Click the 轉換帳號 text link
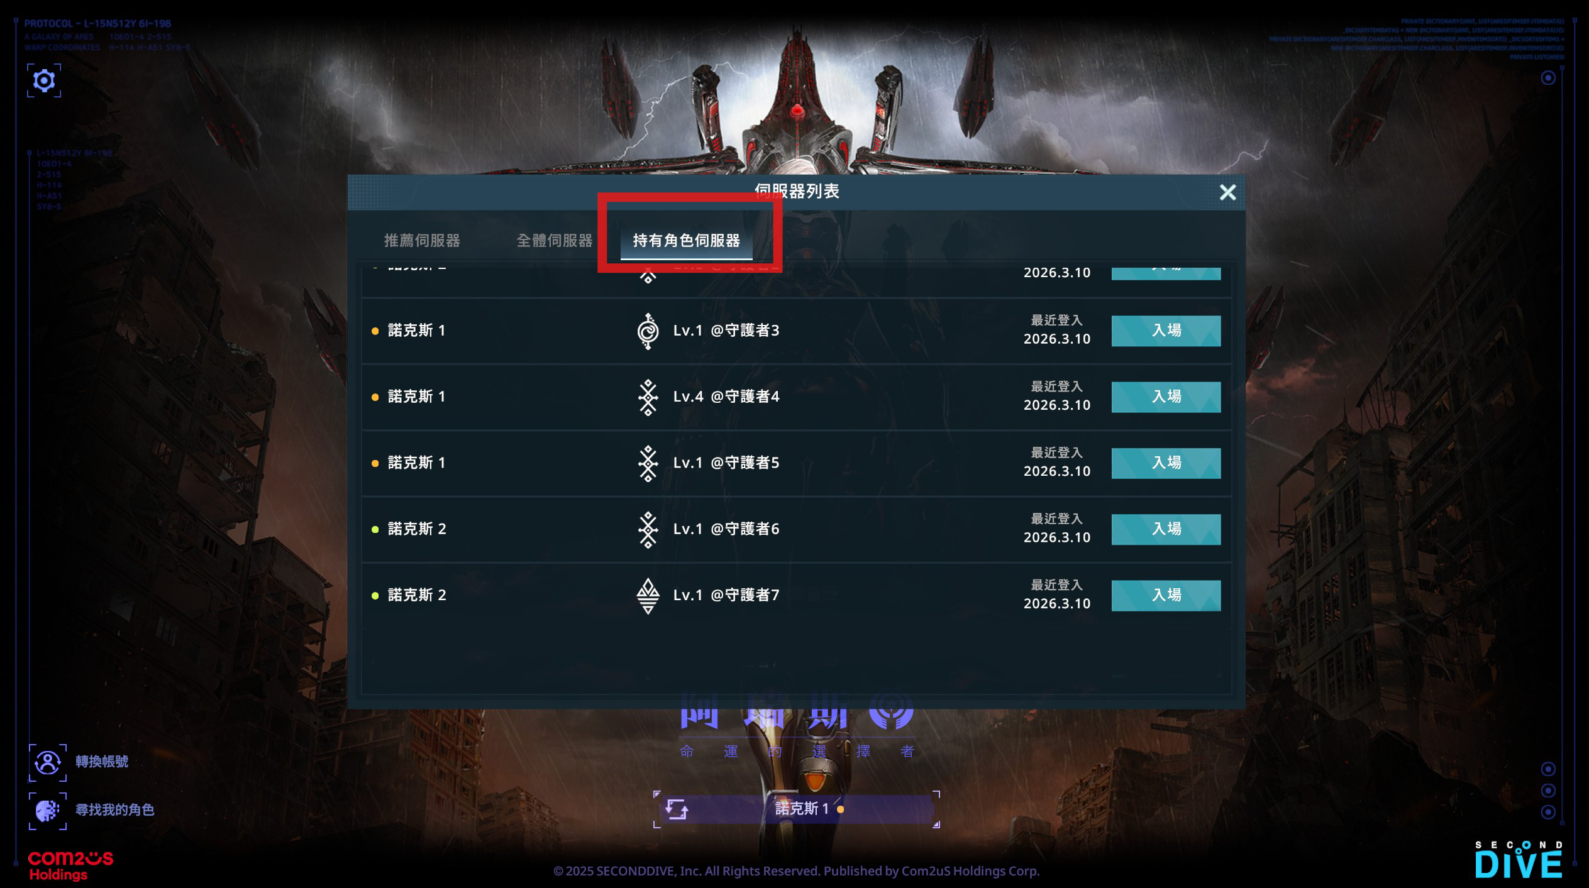 (102, 762)
